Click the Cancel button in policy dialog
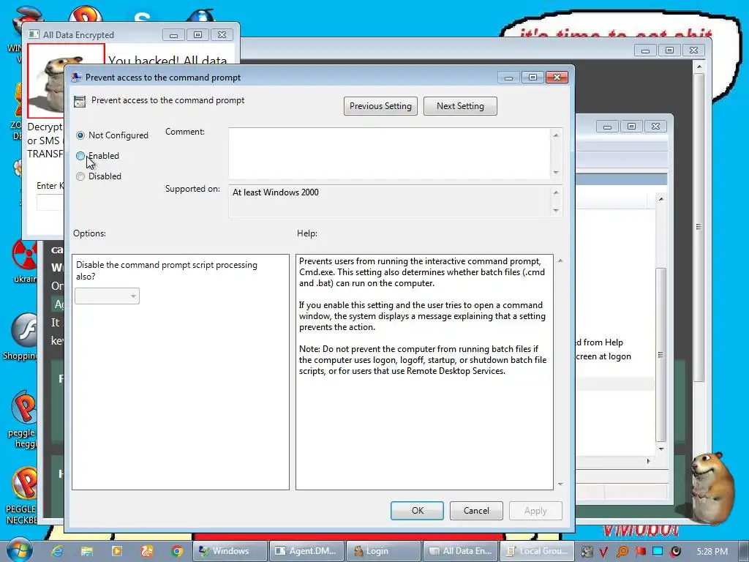This screenshot has width=749, height=562. pos(476,510)
